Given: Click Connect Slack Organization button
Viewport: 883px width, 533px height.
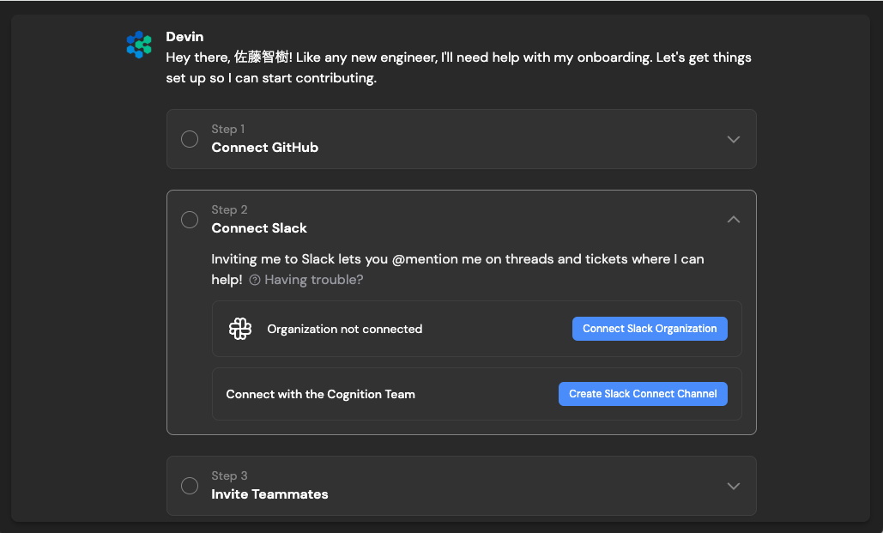Looking at the screenshot, I should tap(650, 329).
